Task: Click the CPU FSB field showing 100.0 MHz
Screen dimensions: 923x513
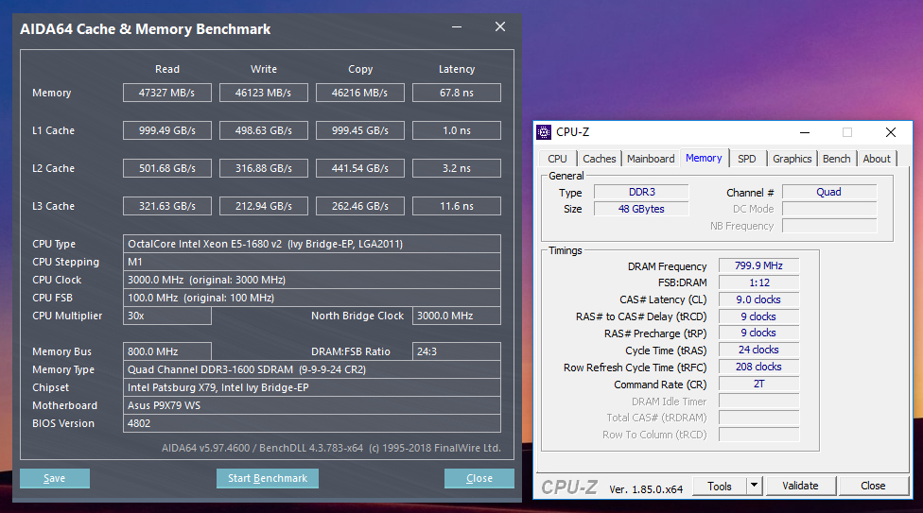Action: (x=312, y=298)
